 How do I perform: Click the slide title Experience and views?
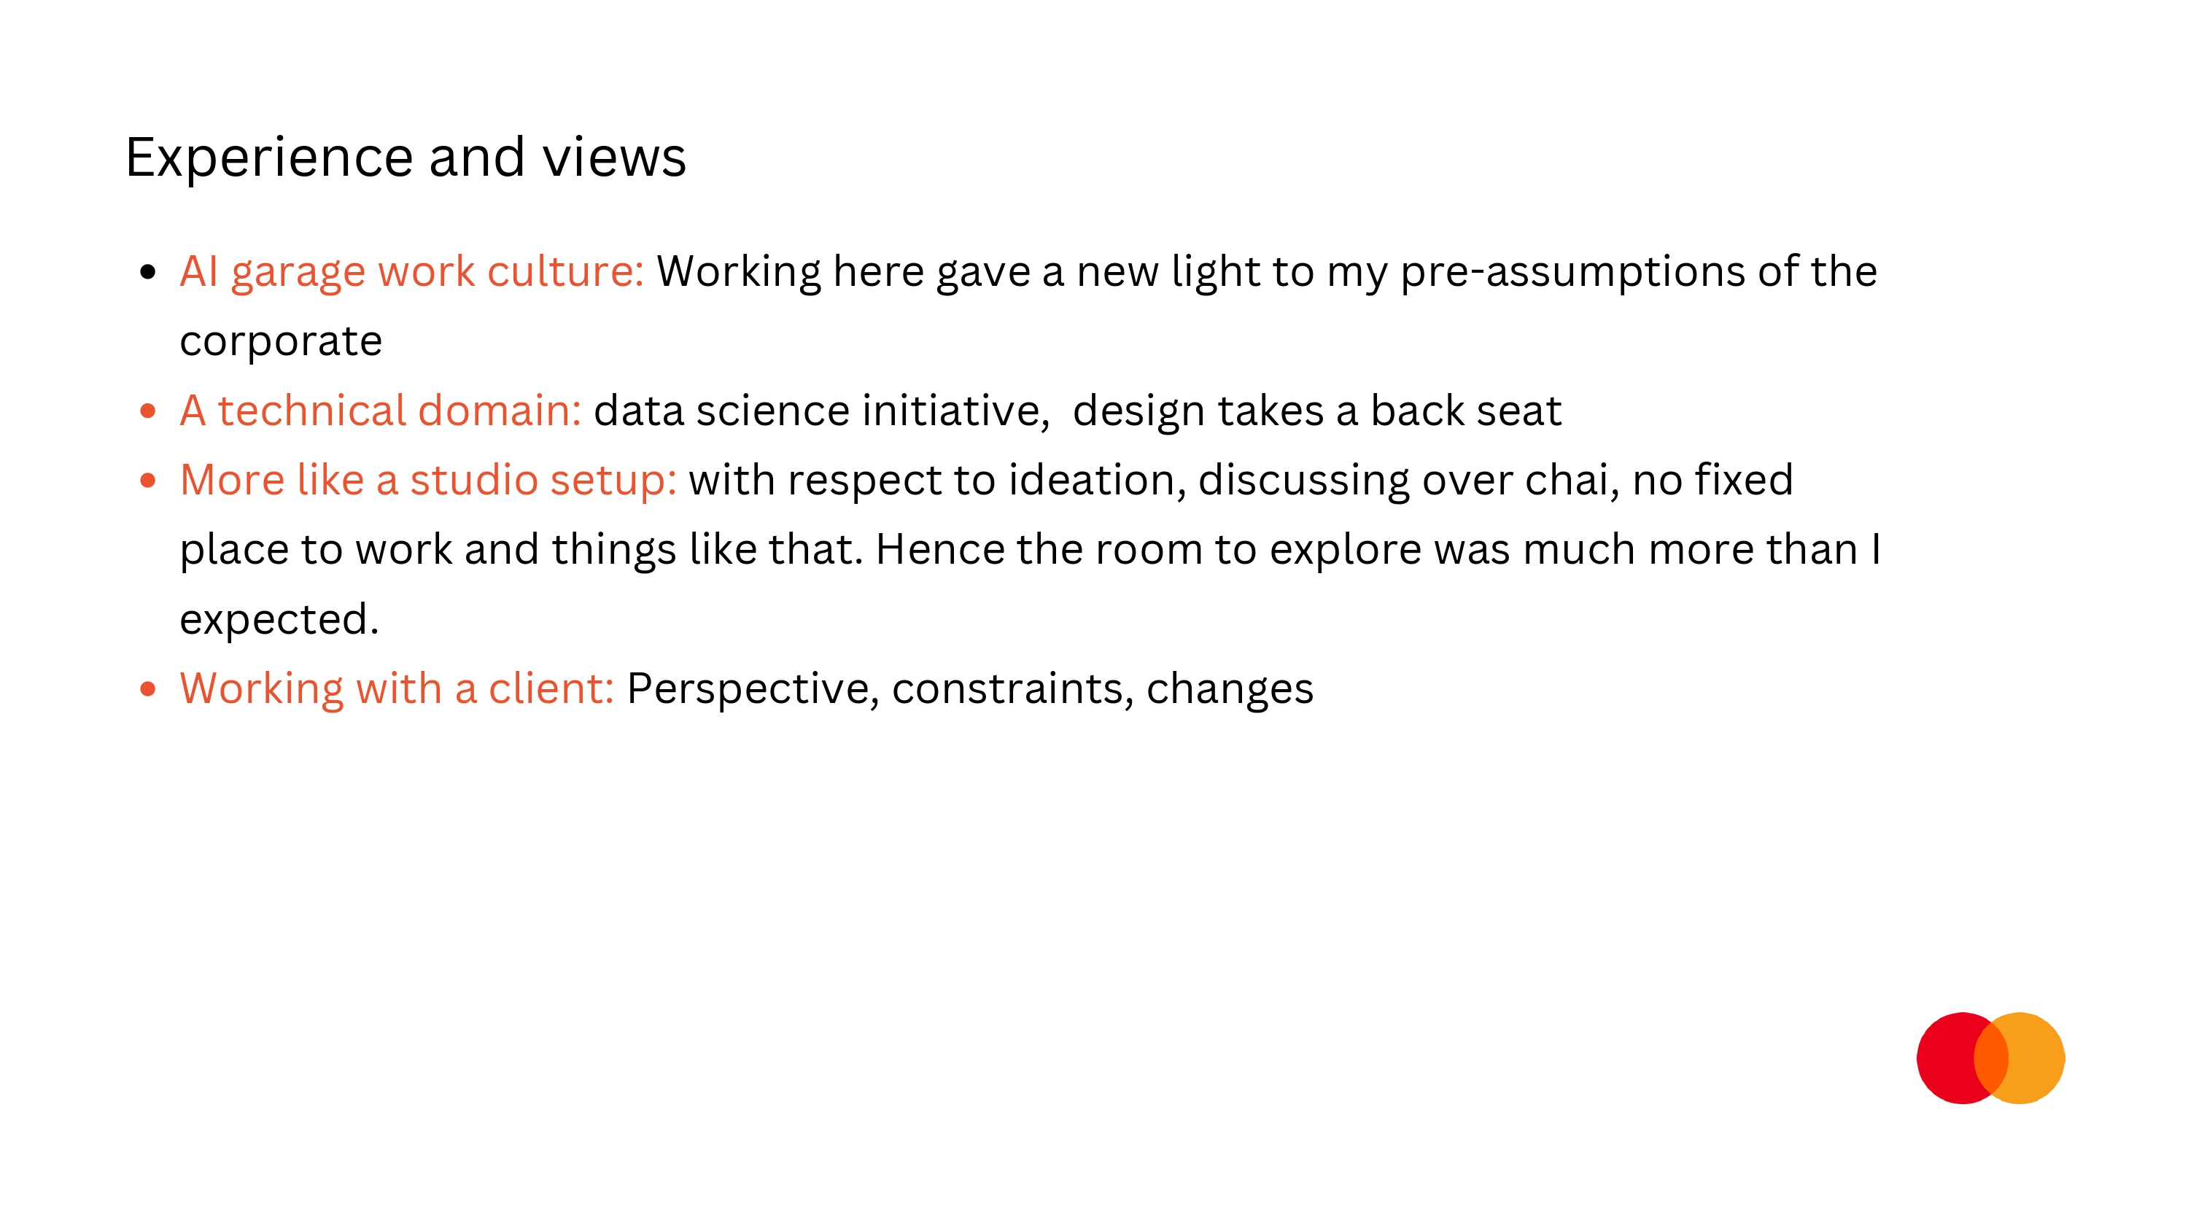[406, 158]
